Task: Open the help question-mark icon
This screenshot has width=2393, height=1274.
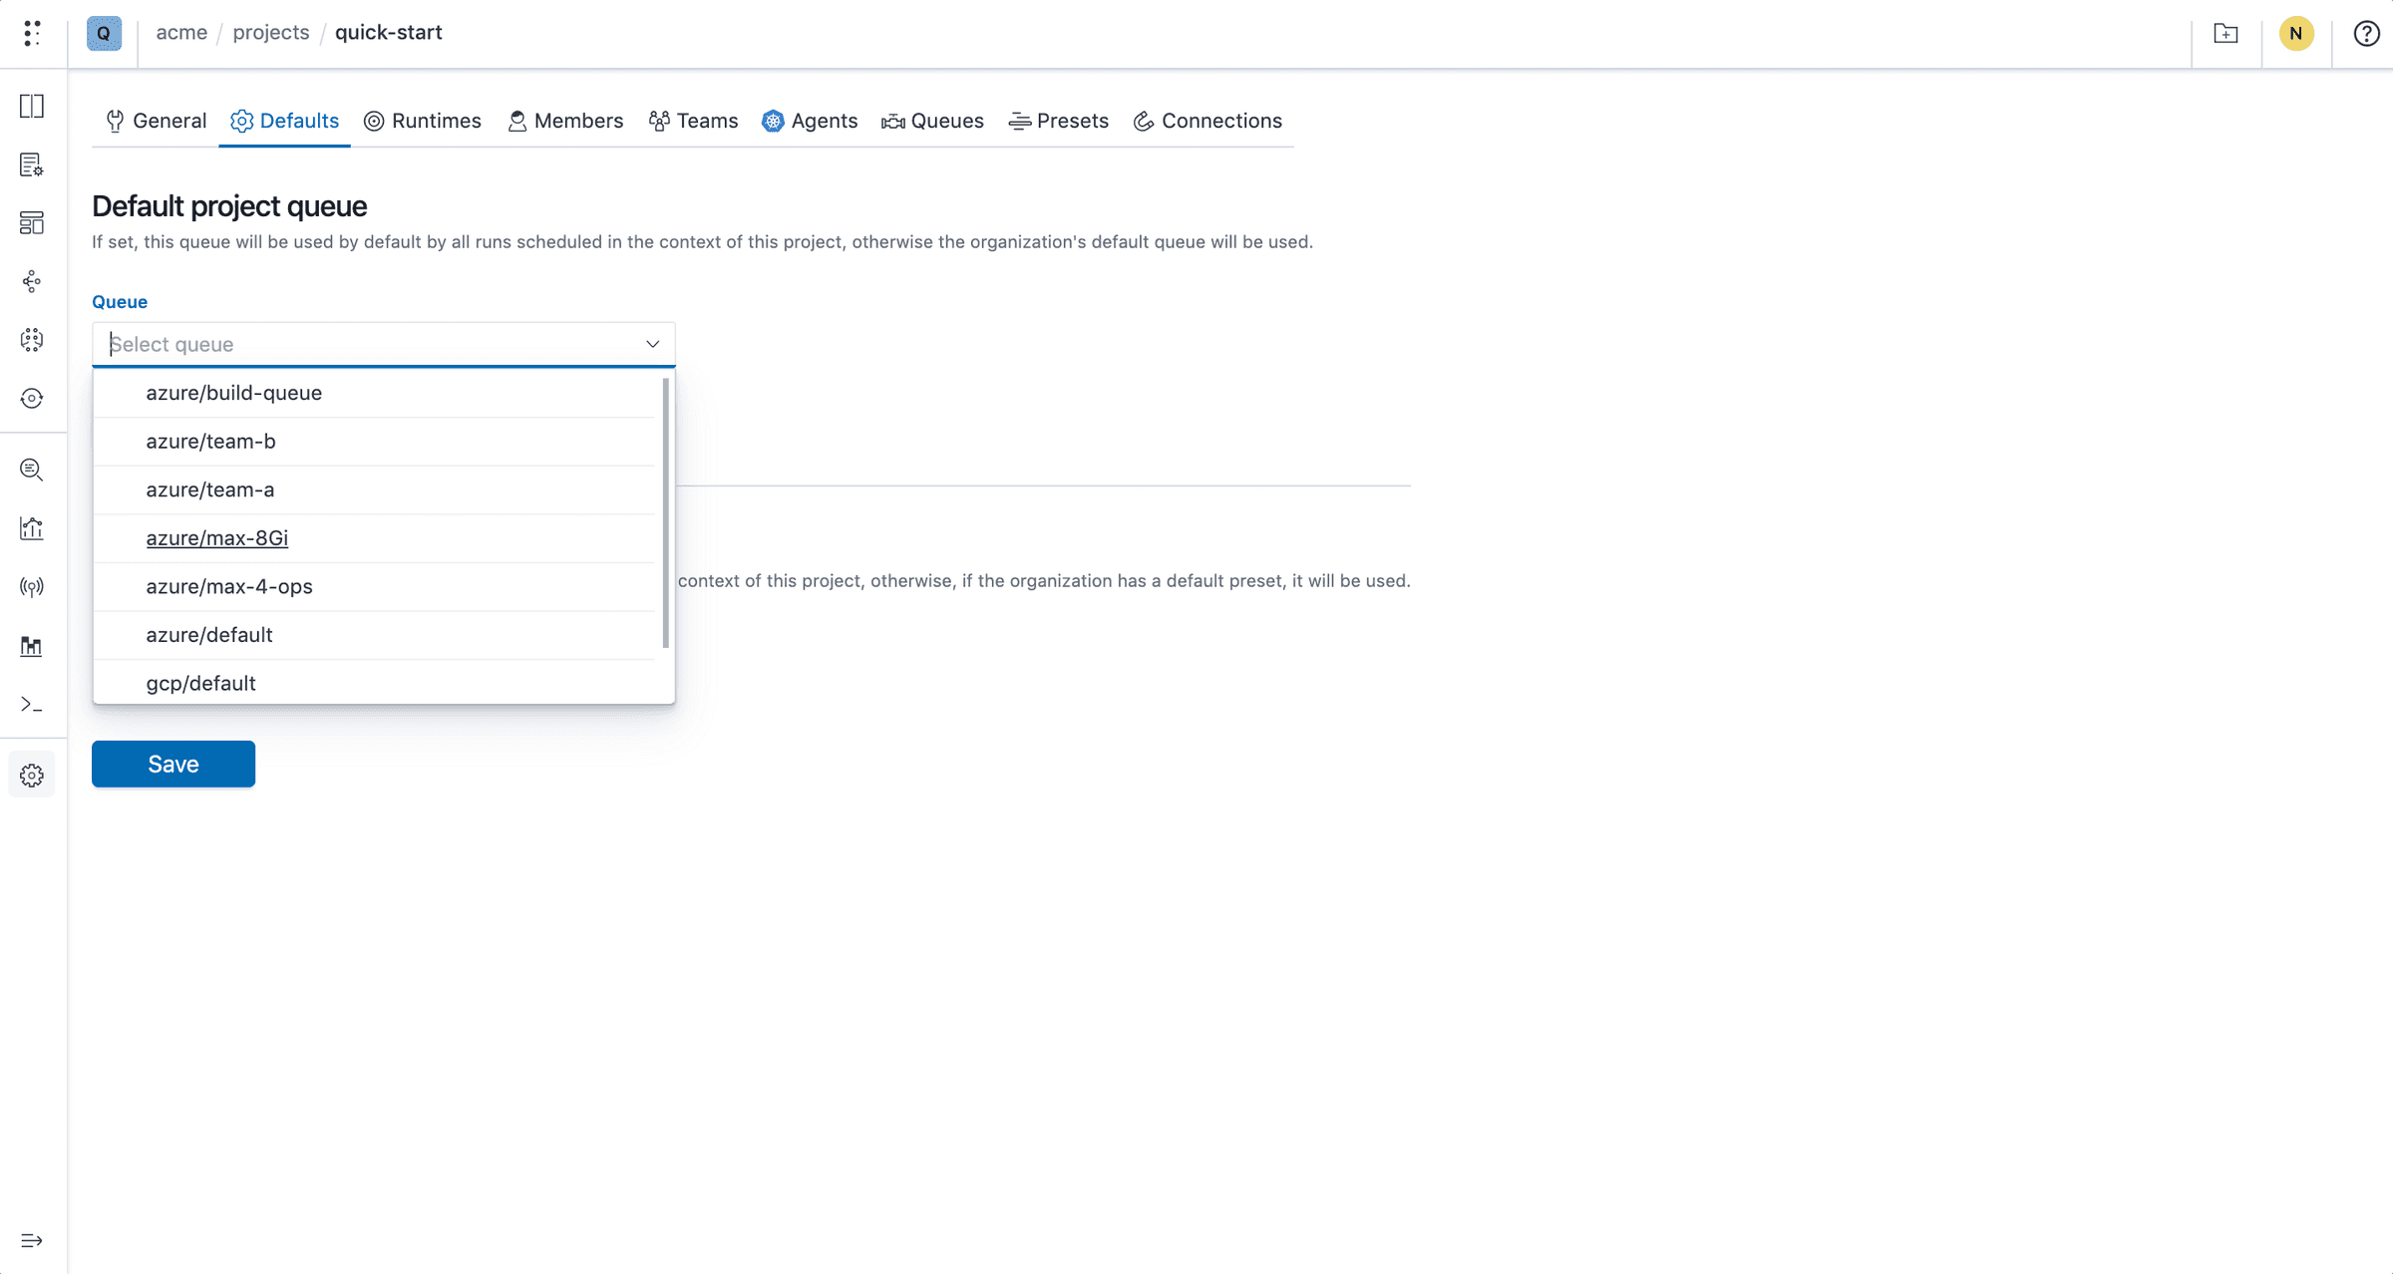Action: click(2365, 33)
